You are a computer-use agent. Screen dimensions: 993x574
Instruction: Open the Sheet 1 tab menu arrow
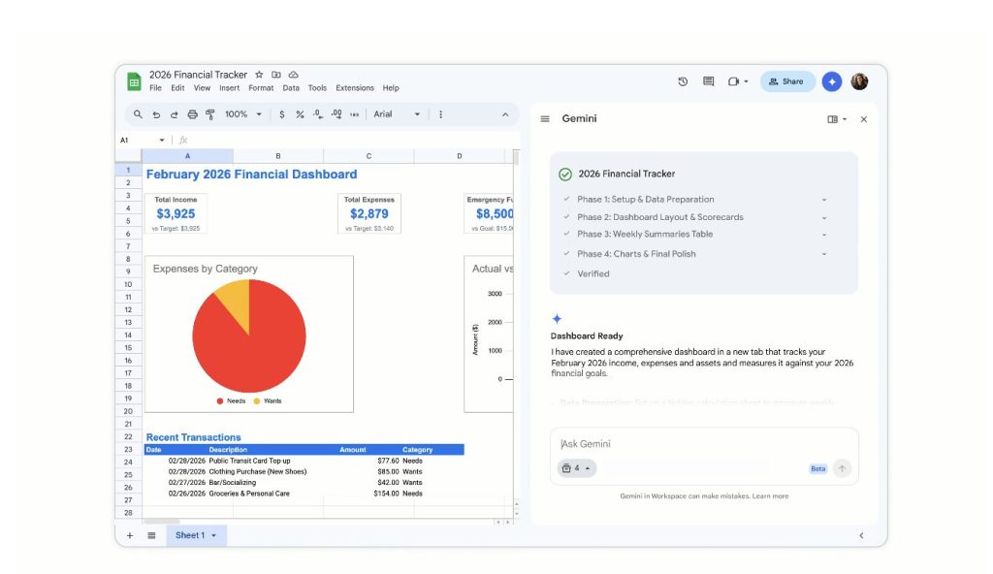(x=213, y=535)
